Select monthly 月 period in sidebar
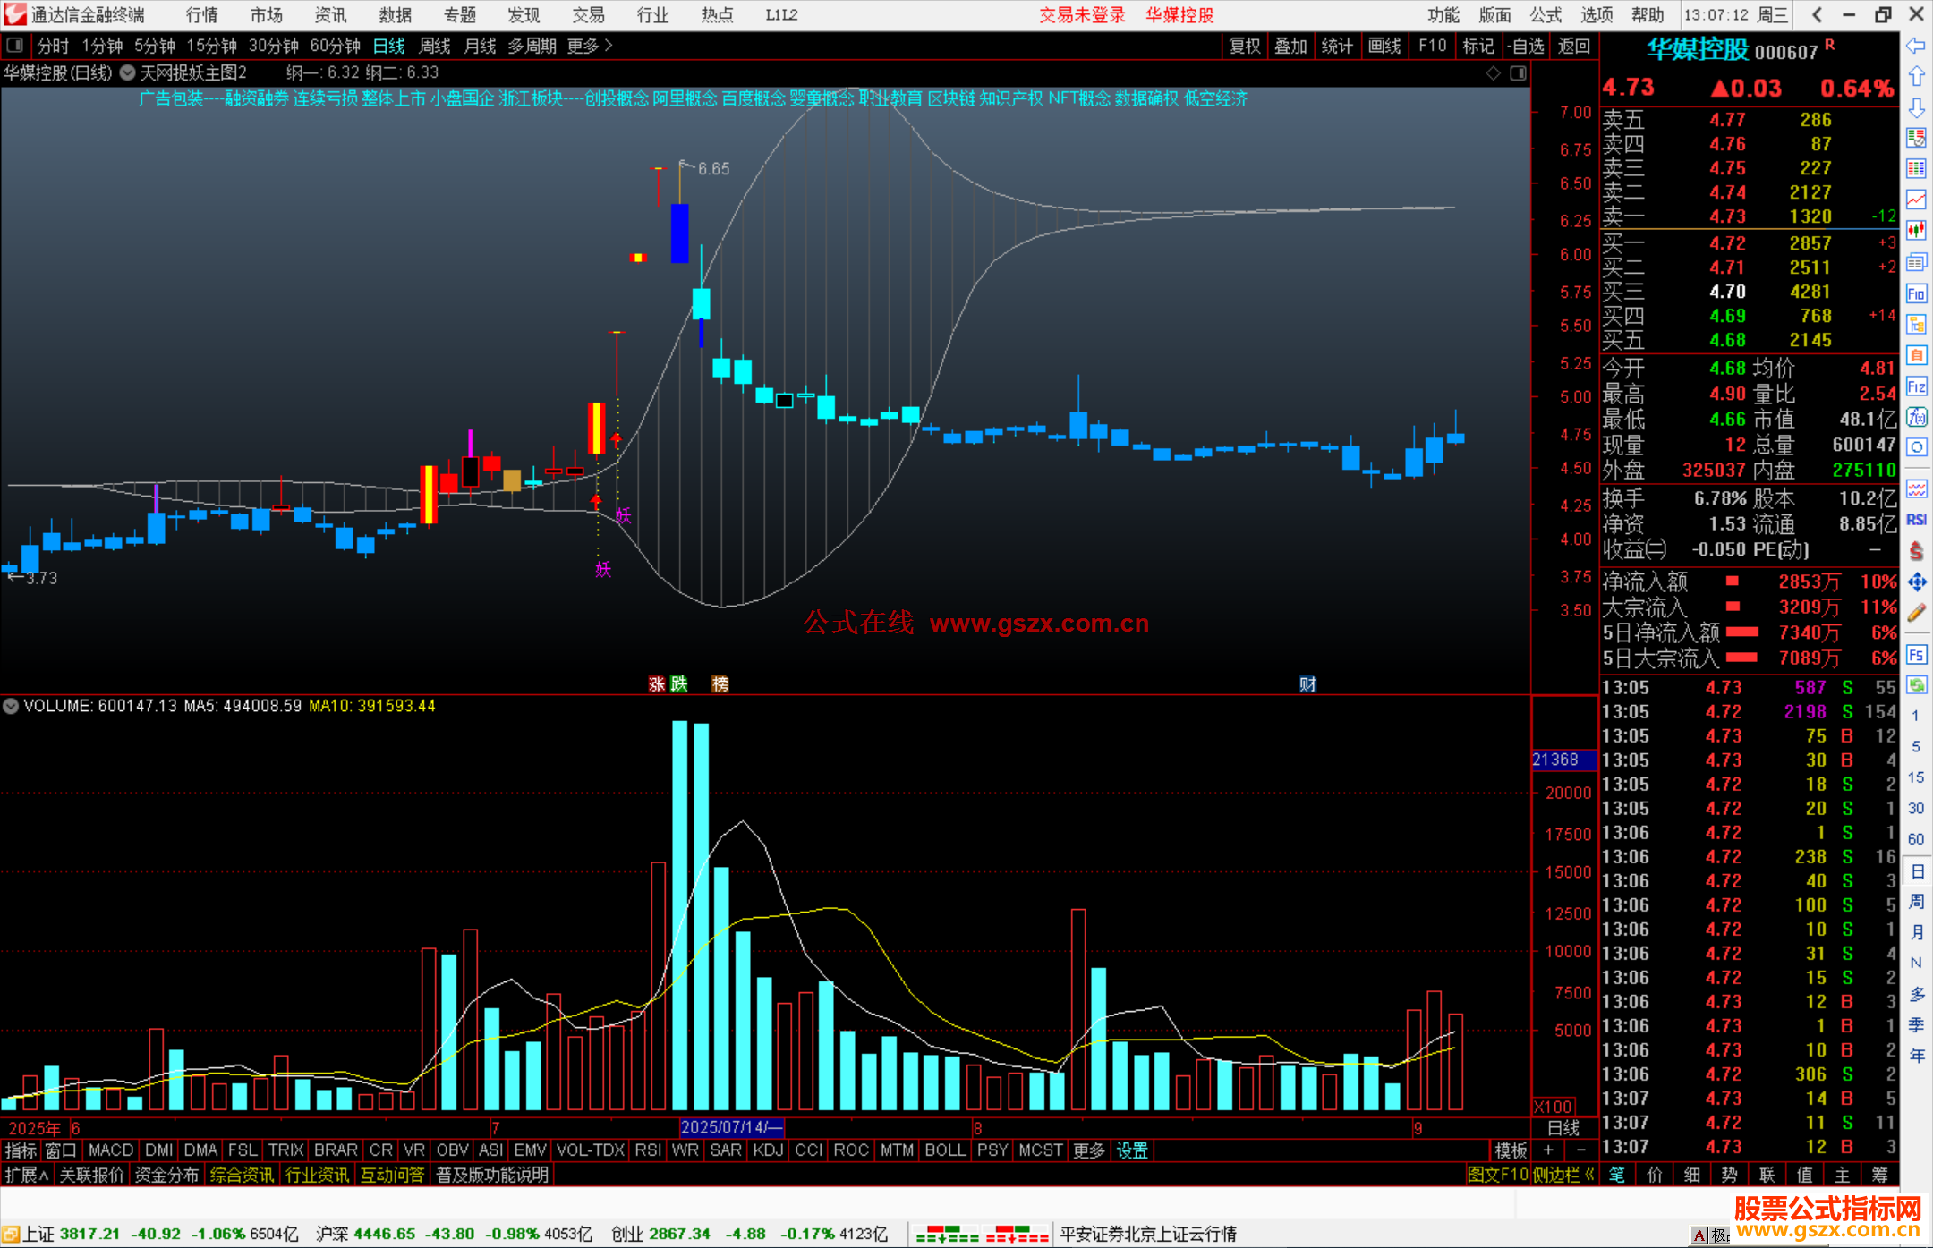This screenshot has width=1933, height=1248. (x=1916, y=932)
